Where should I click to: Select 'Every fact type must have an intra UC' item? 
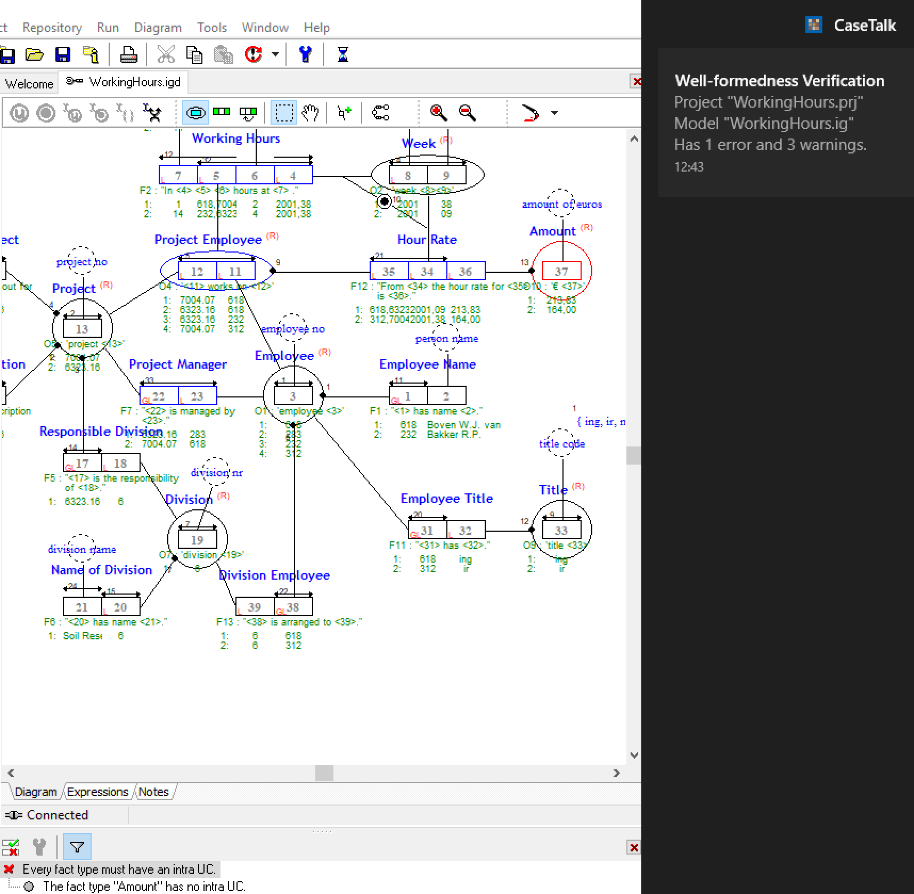(x=119, y=869)
